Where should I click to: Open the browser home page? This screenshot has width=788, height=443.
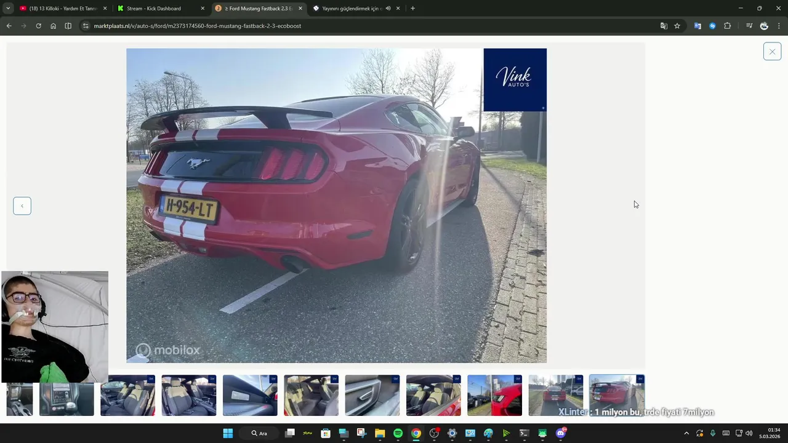[x=53, y=26]
